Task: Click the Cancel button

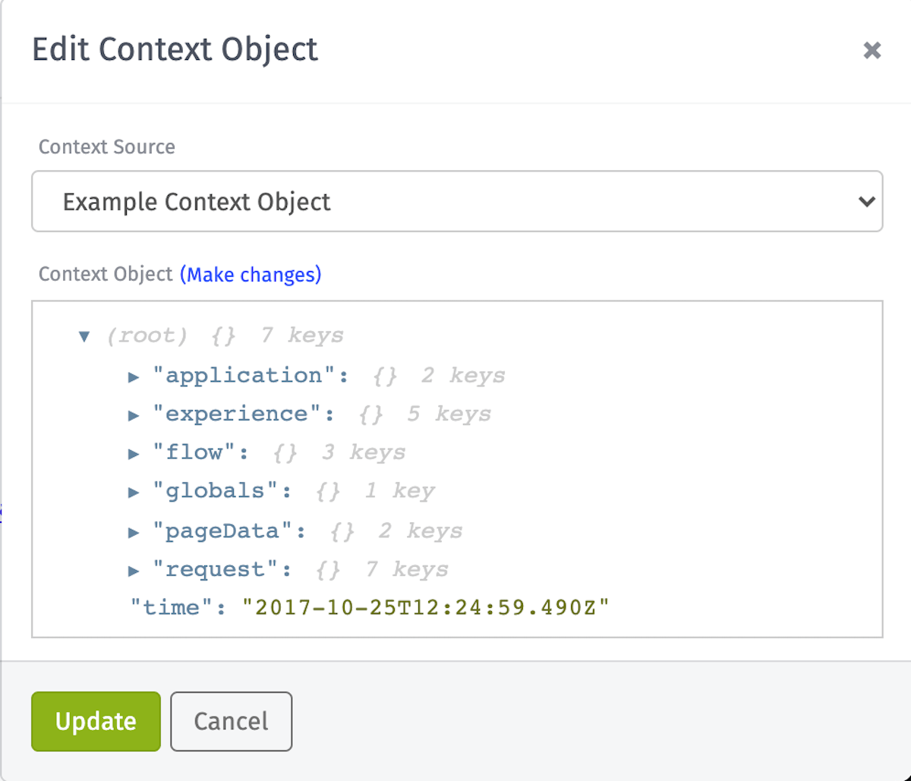Action: (x=232, y=721)
